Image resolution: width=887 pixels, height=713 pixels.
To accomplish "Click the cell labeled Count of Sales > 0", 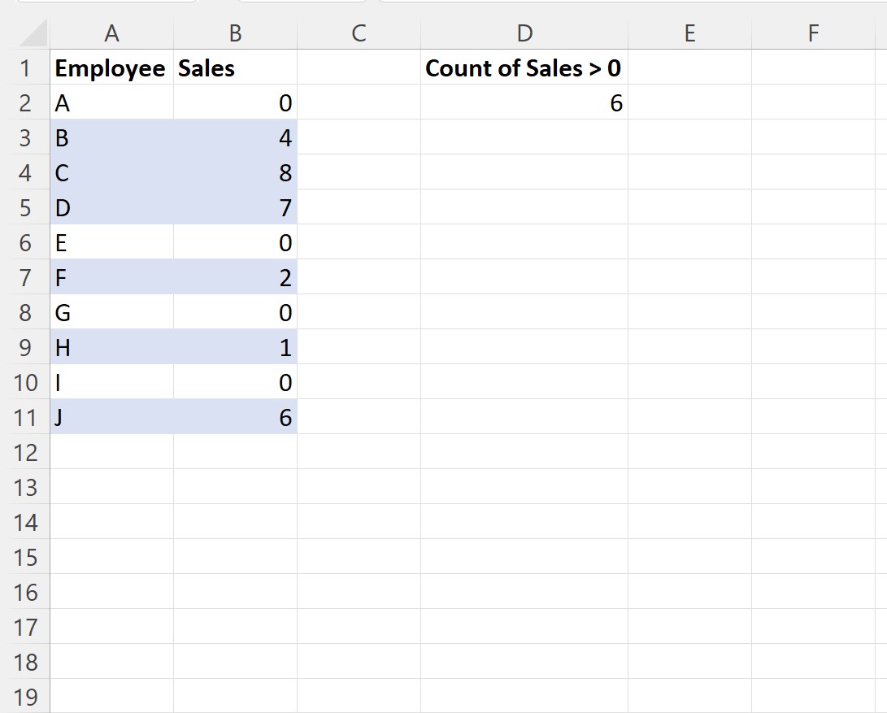I will point(524,68).
